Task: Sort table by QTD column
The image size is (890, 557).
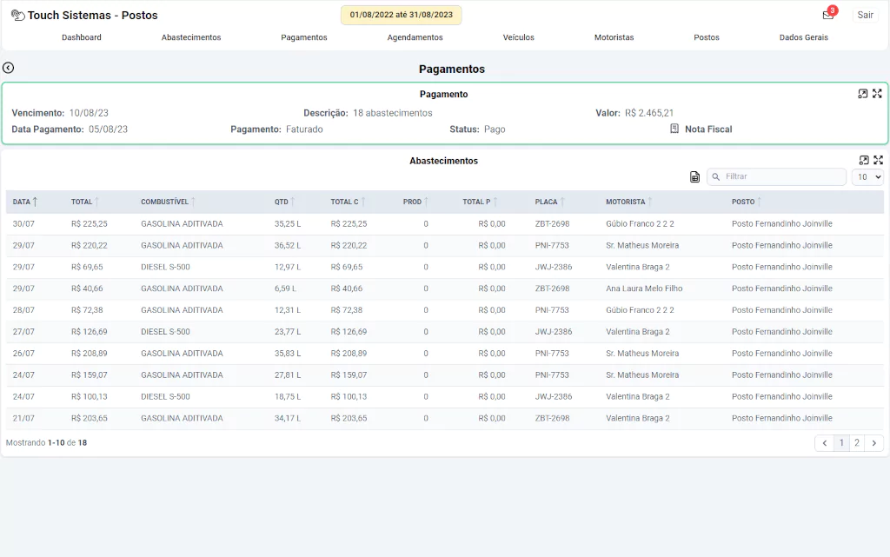Action: pos(285,202)
